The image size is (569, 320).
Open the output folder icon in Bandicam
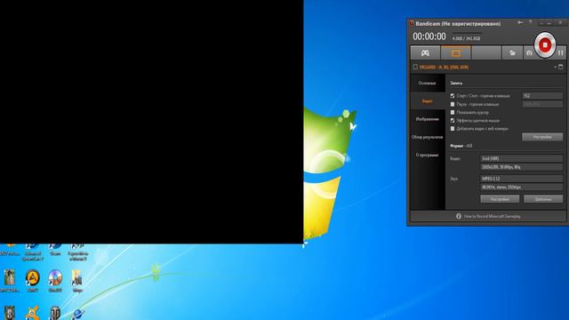point(512,53)
